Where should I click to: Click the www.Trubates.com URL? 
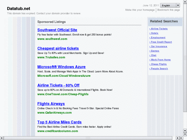tap(51, 57)
